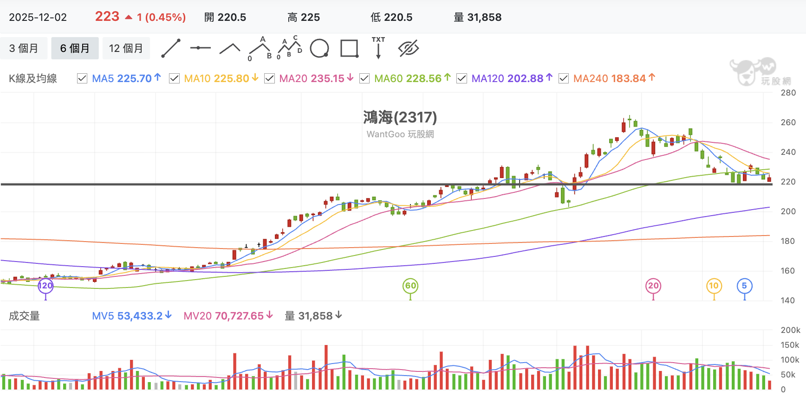
Task: Click the closing price 223
Action: coord(107,17)
